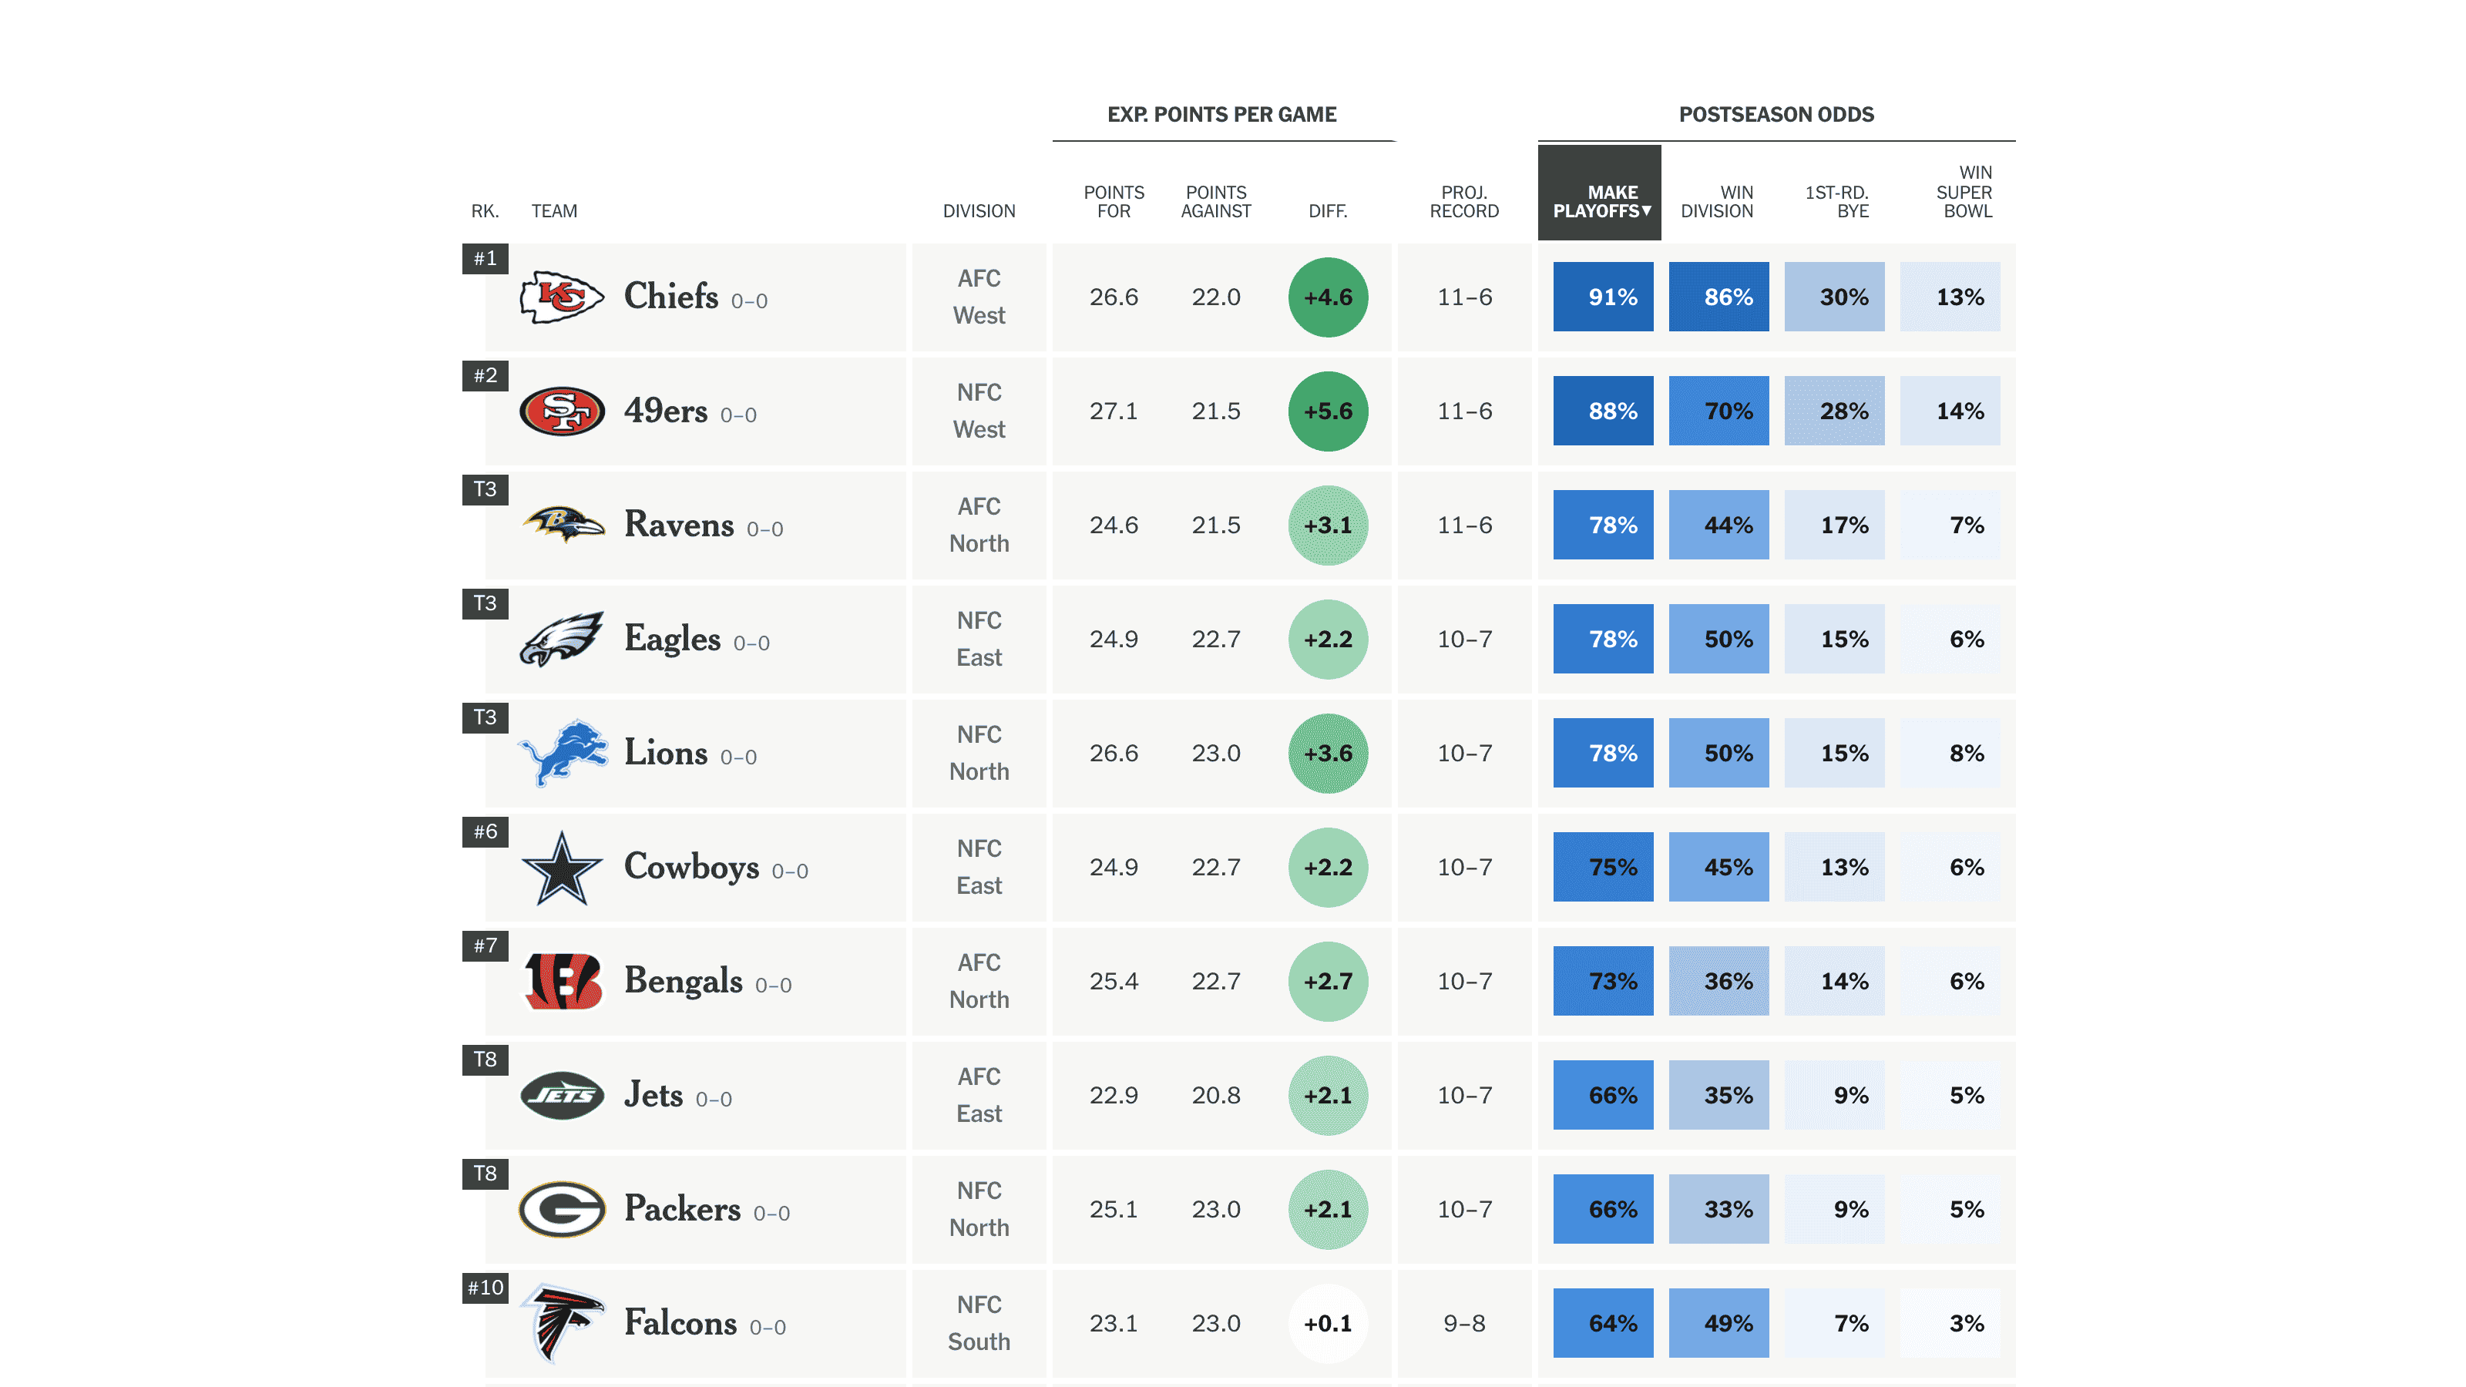
Task: Click the Falcons team logo
Action: pyautogui.click(x=563, y=1323)
